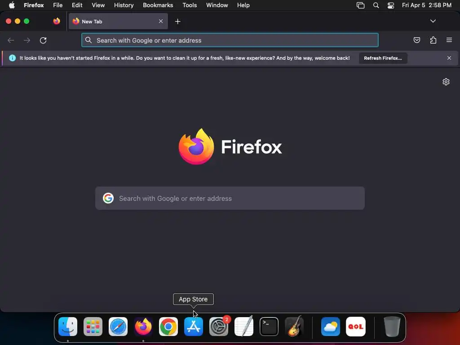Open the Firefox hamburger application menu
This screenshot has width=460, height=345.
tap(449, 40)
